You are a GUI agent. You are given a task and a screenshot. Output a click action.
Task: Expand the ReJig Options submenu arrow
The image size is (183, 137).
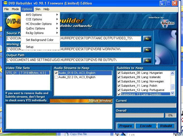point(57,33)
